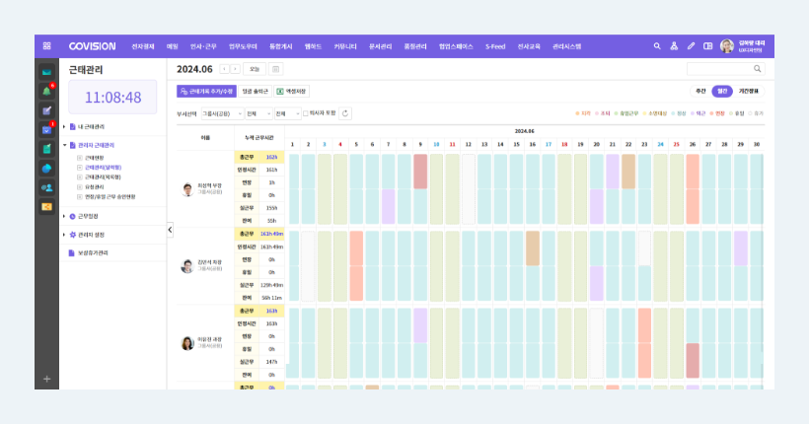
Task: Switch to the 기간별표 view
Action: tap(748, 92)
